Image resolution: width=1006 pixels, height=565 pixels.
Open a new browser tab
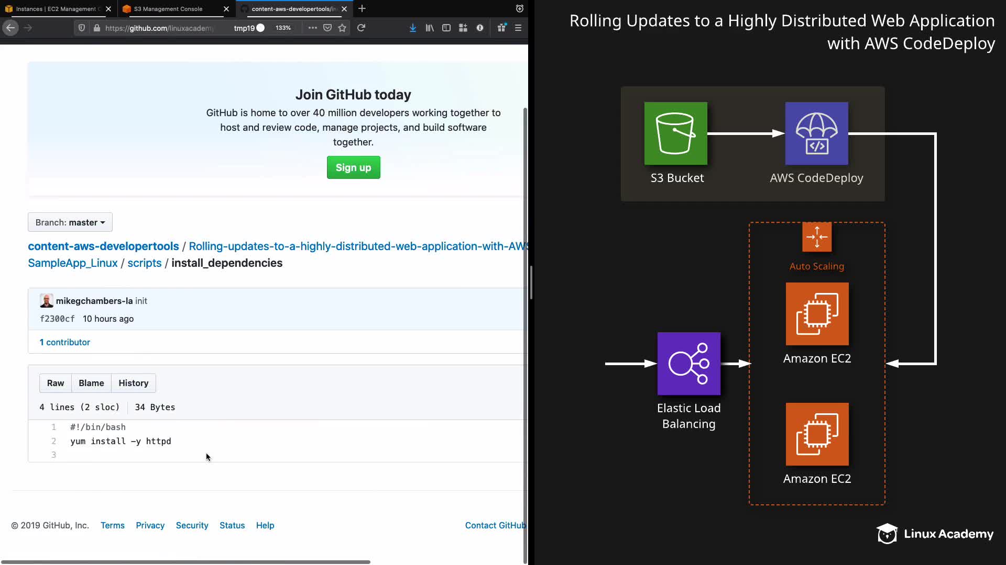[362, 9]
